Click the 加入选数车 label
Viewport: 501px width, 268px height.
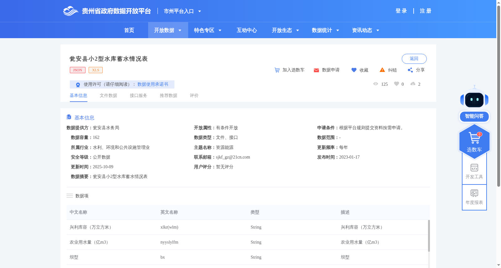[x=293, y=70]
